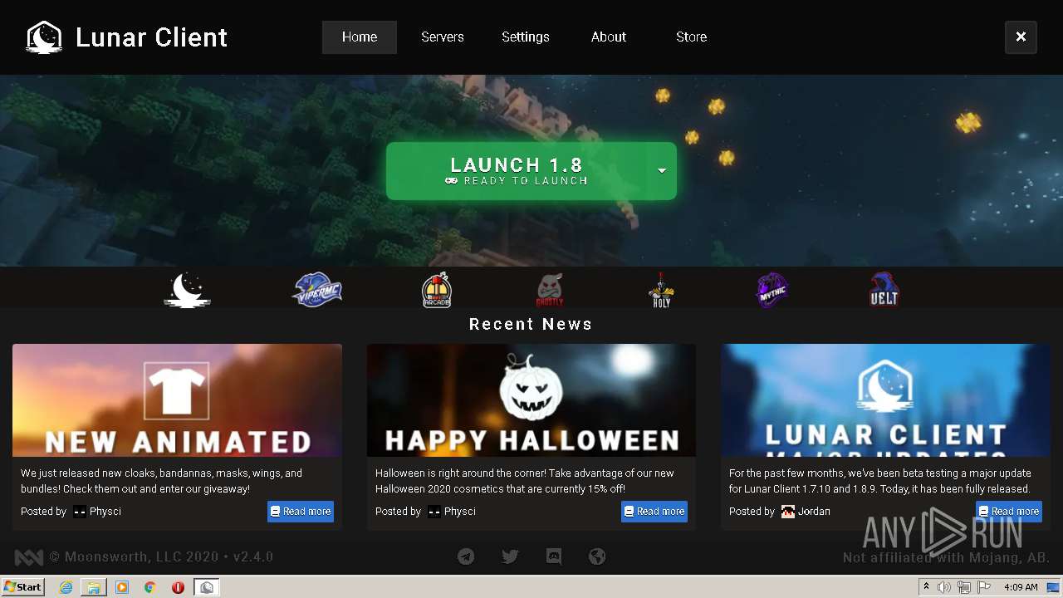
Task: Select the Arcade server icon
Action: (437, 291)
